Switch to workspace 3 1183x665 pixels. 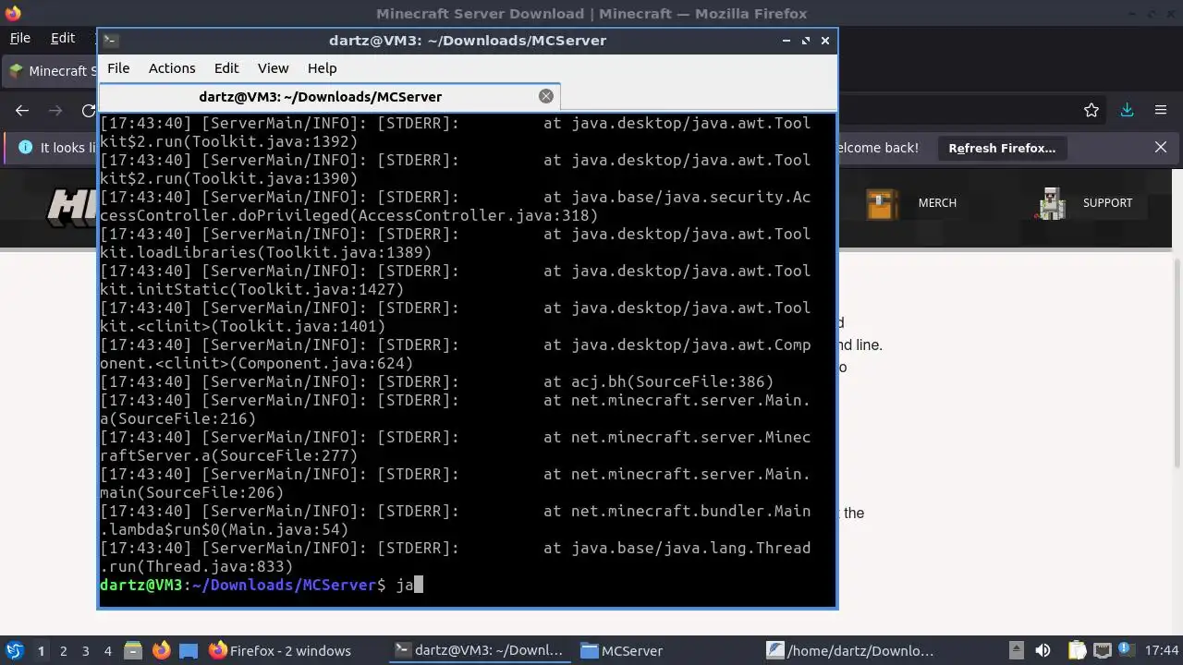tap(85, 651)
